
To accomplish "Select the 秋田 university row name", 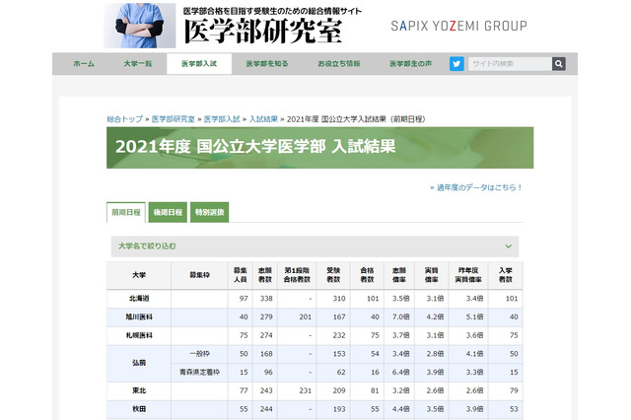I will (139, 409).
